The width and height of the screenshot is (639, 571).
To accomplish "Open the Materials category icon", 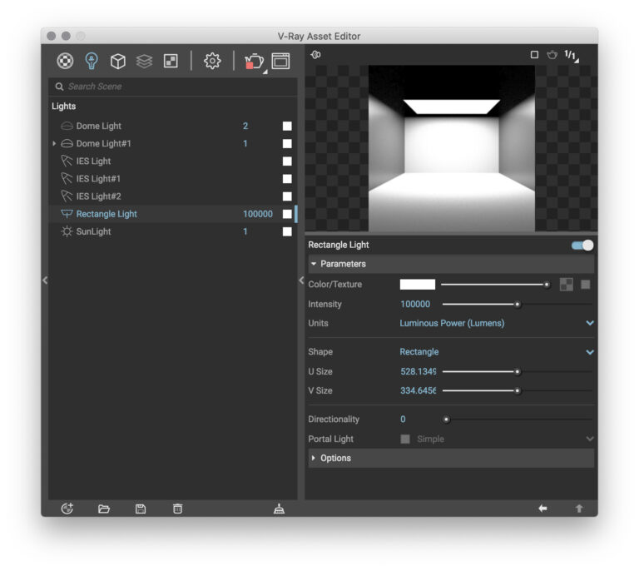I will click(x=65, y=61).
